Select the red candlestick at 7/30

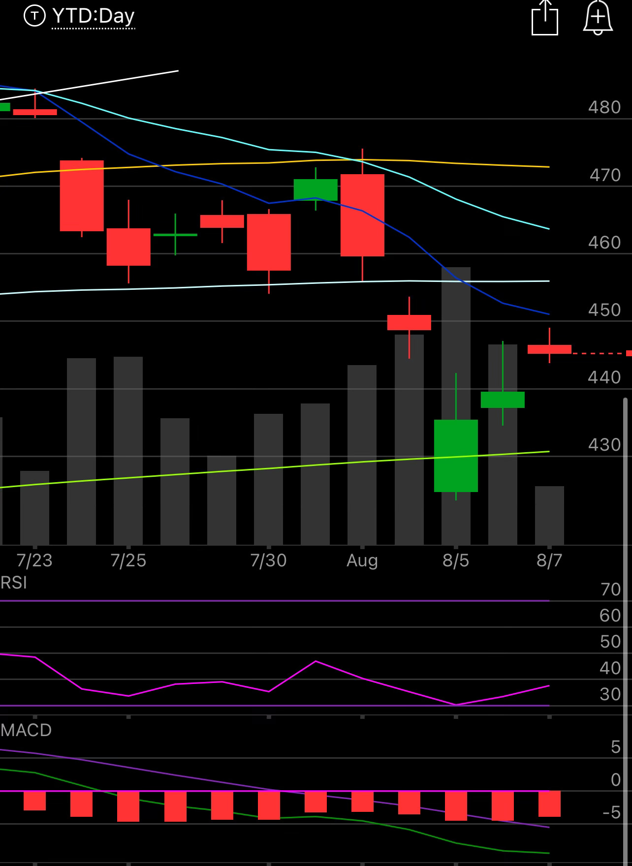click(269, 242)
